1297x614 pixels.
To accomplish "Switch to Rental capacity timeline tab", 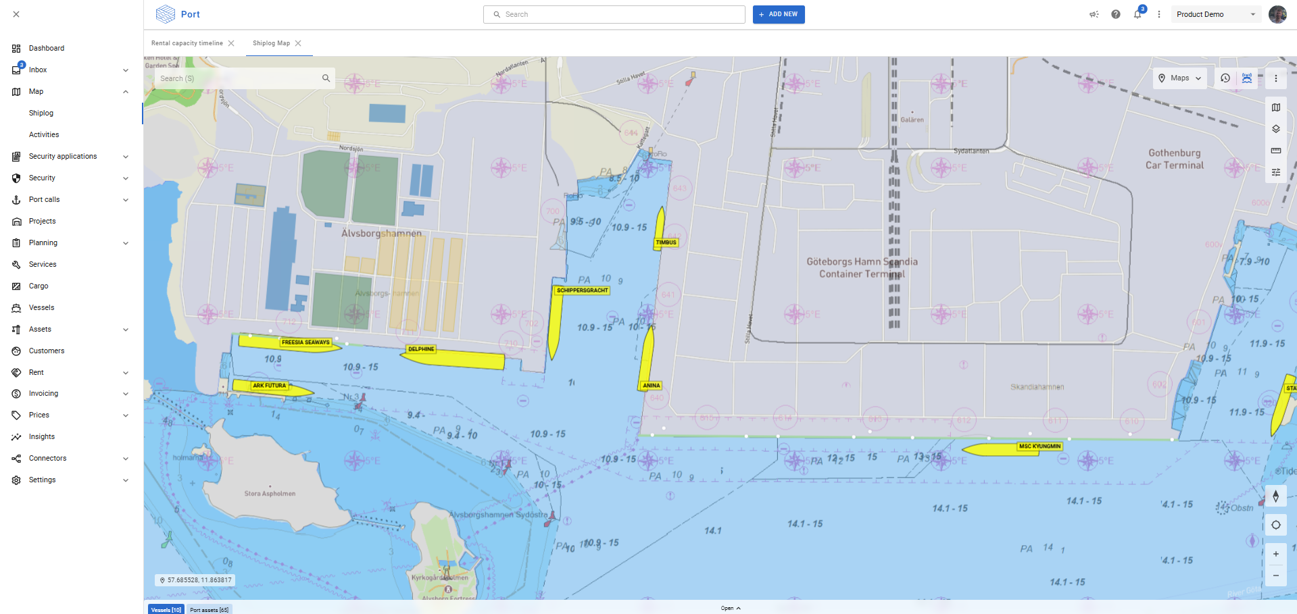I will 187,43.
